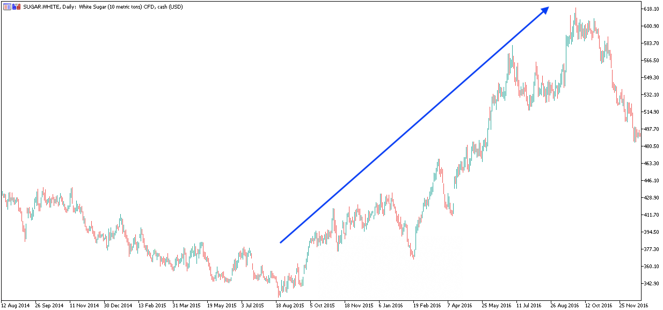The width and height of the screenshot is (663, 310).
Task: Click the 18 Nov 2015 date label
Action: pos(359,305)
